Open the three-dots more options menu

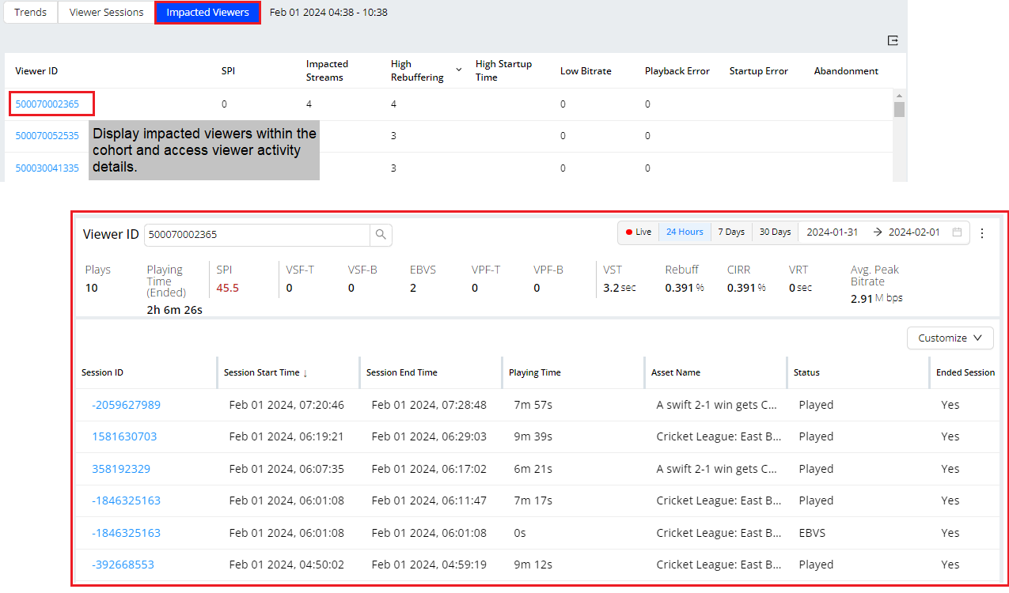pyautogui.click(x=982, y=233)
